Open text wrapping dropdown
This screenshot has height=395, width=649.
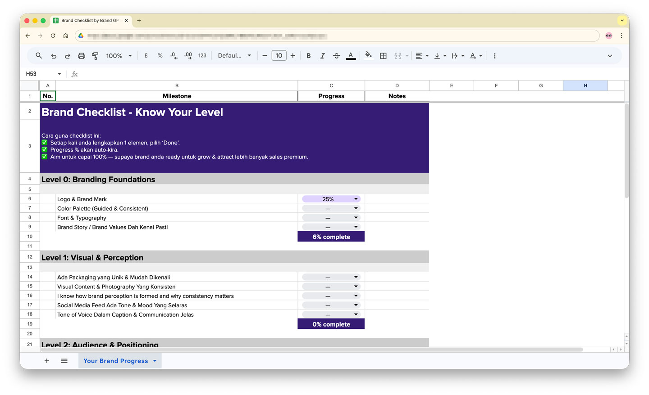click(x=458, y=56)
